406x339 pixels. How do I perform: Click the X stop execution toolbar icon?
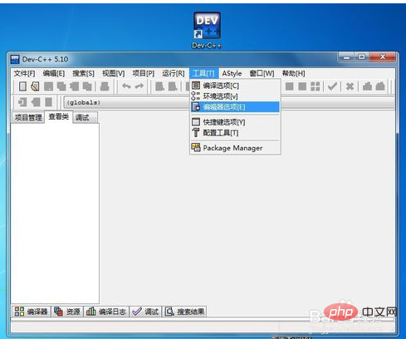tap(350, 86)
